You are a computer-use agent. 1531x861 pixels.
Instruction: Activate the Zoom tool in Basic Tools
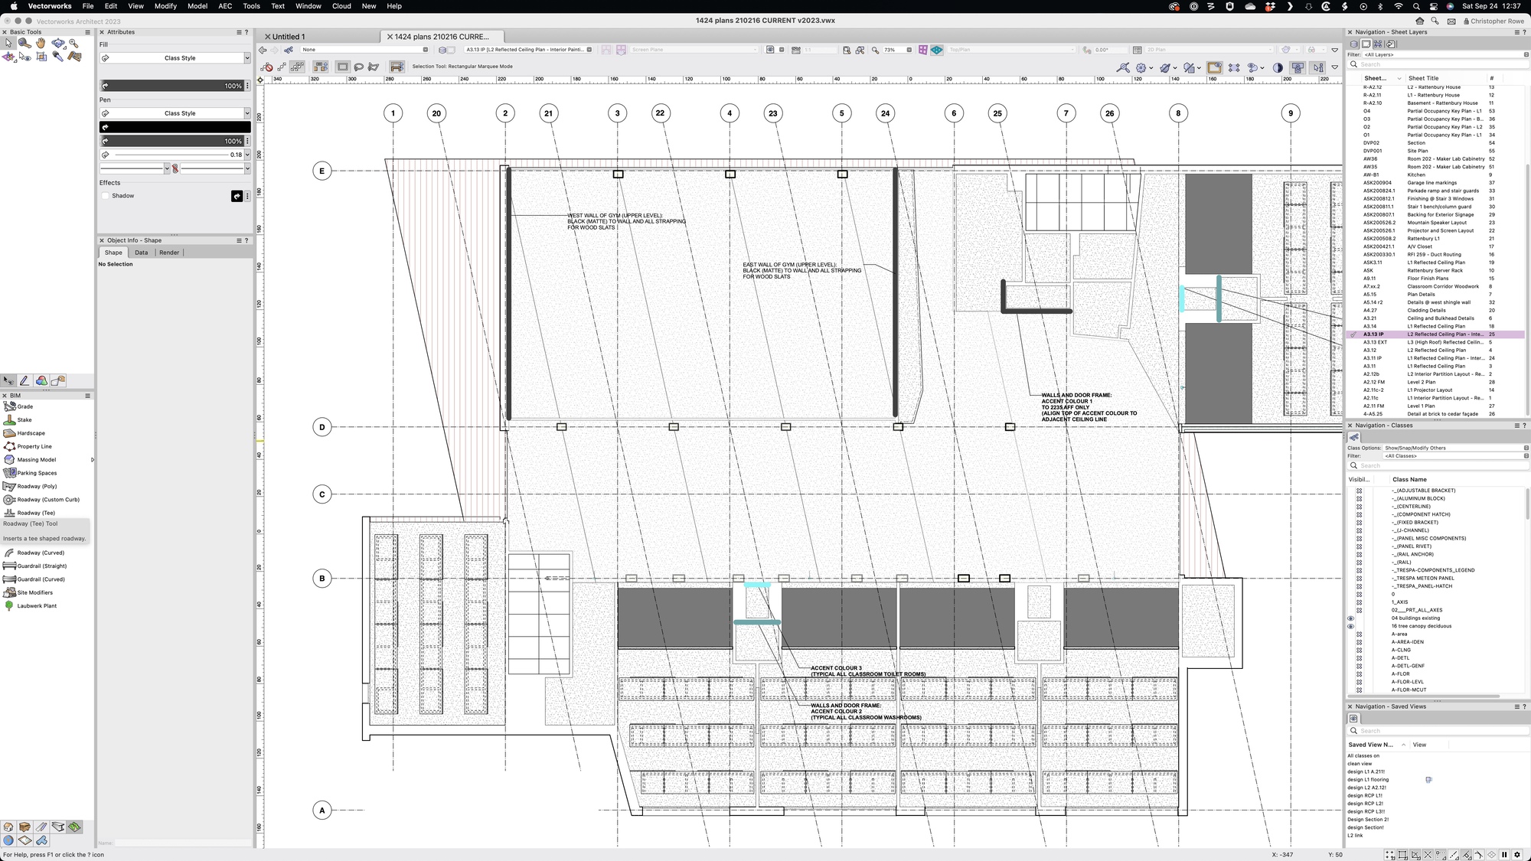[x=73, y=44]
